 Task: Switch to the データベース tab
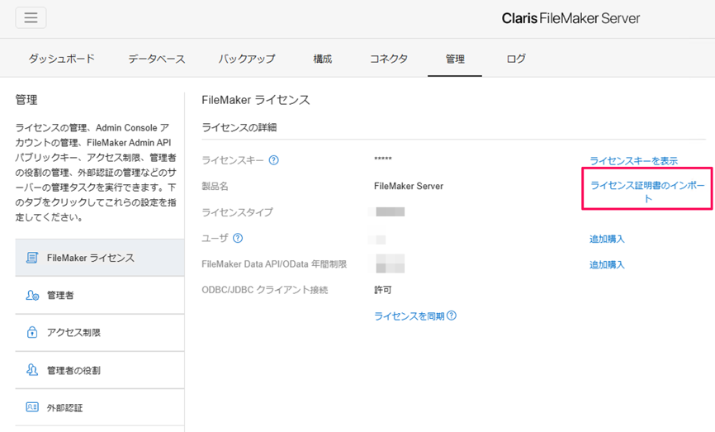pos(156,59)
